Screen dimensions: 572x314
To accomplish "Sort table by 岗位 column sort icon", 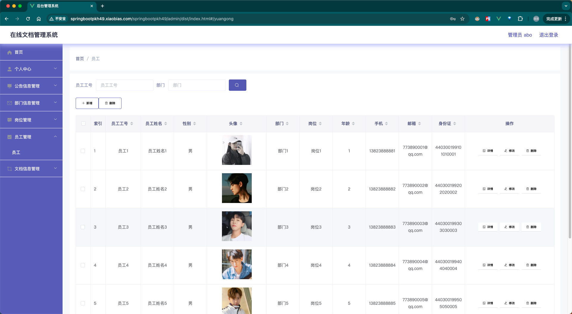I will coord(320,124).
